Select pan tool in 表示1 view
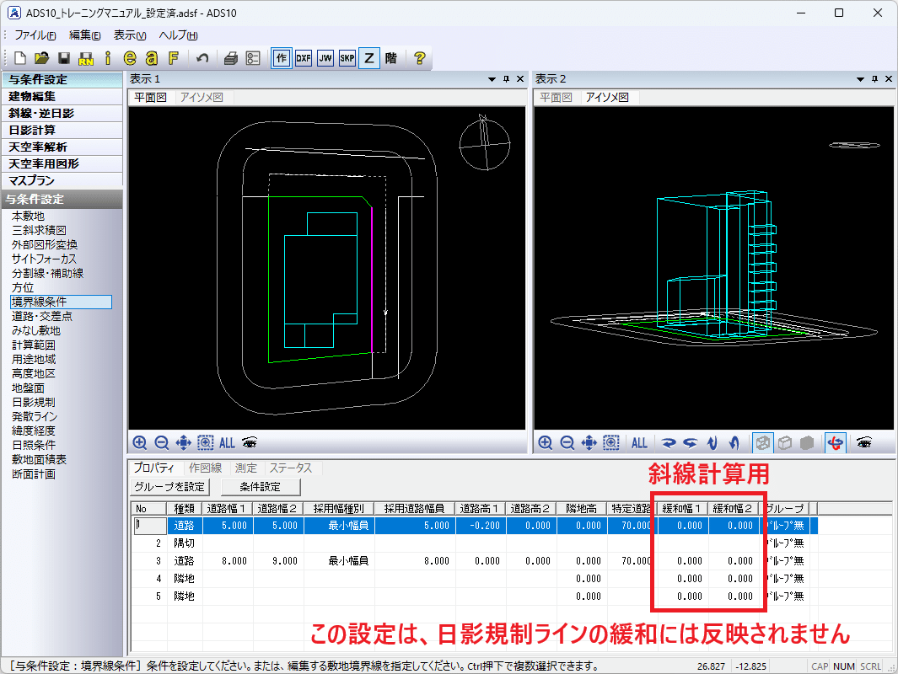Screen dimensions: 898x674 [x=183, y=442]
